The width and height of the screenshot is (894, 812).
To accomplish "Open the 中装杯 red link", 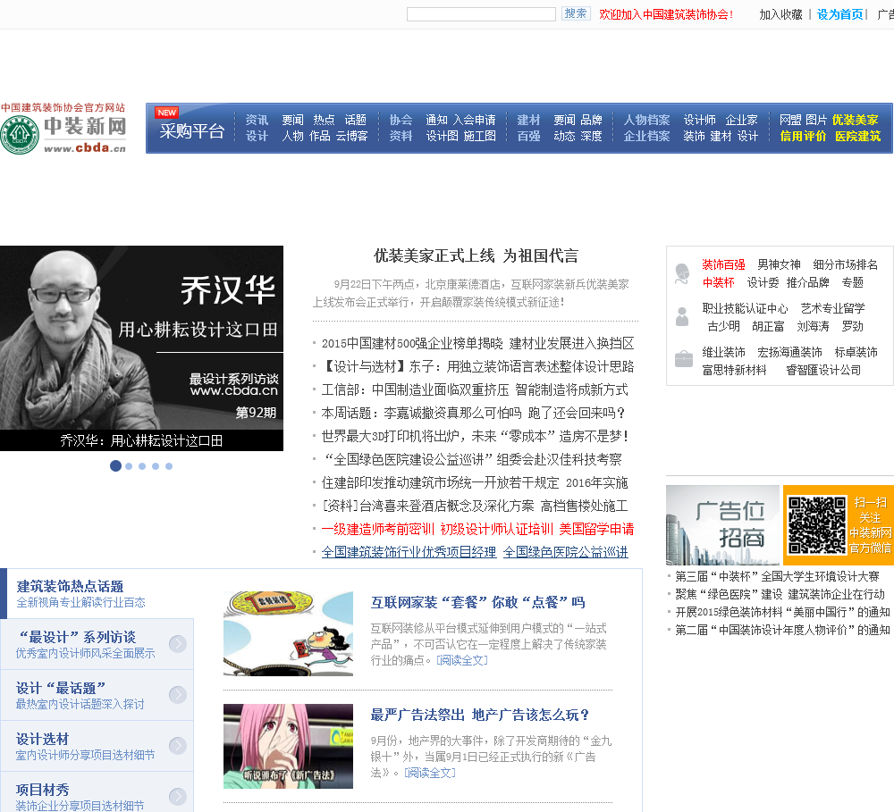I will point(719,282).
